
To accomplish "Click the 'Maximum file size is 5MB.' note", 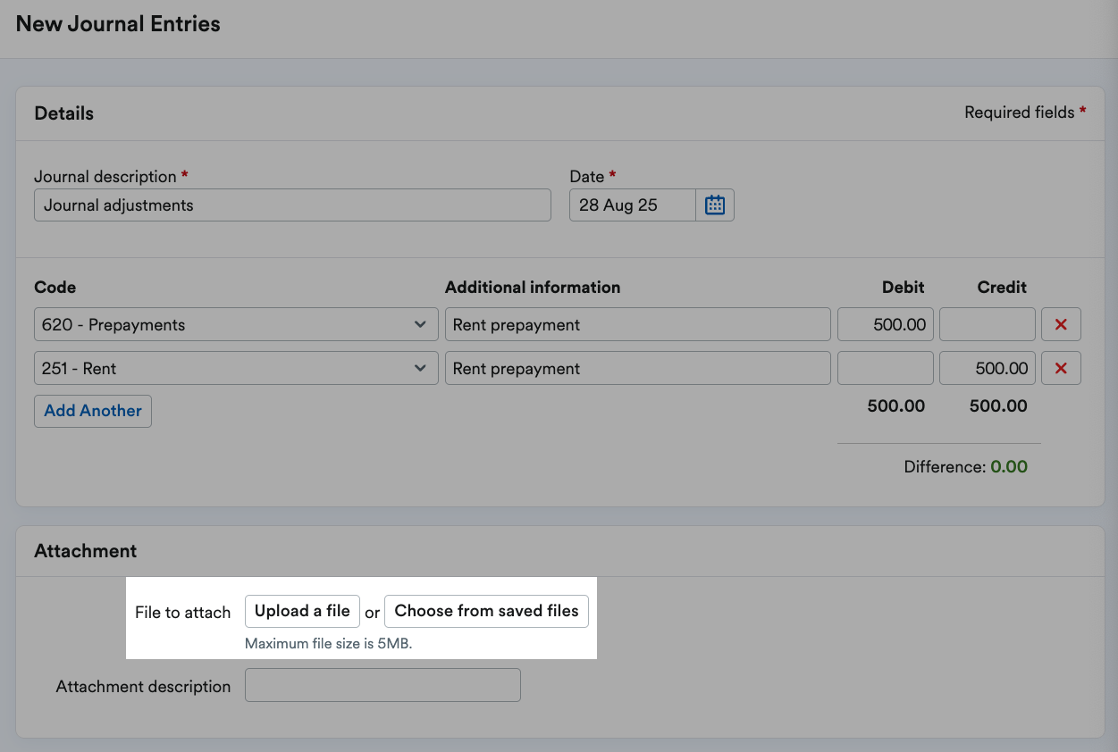I will (x=328, y=643).
